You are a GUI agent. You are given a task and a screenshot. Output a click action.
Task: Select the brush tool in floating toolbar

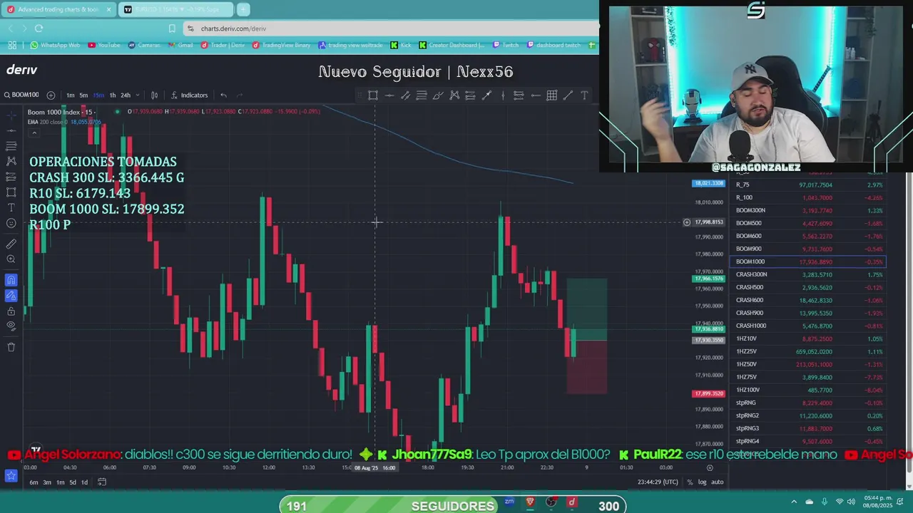438,95
